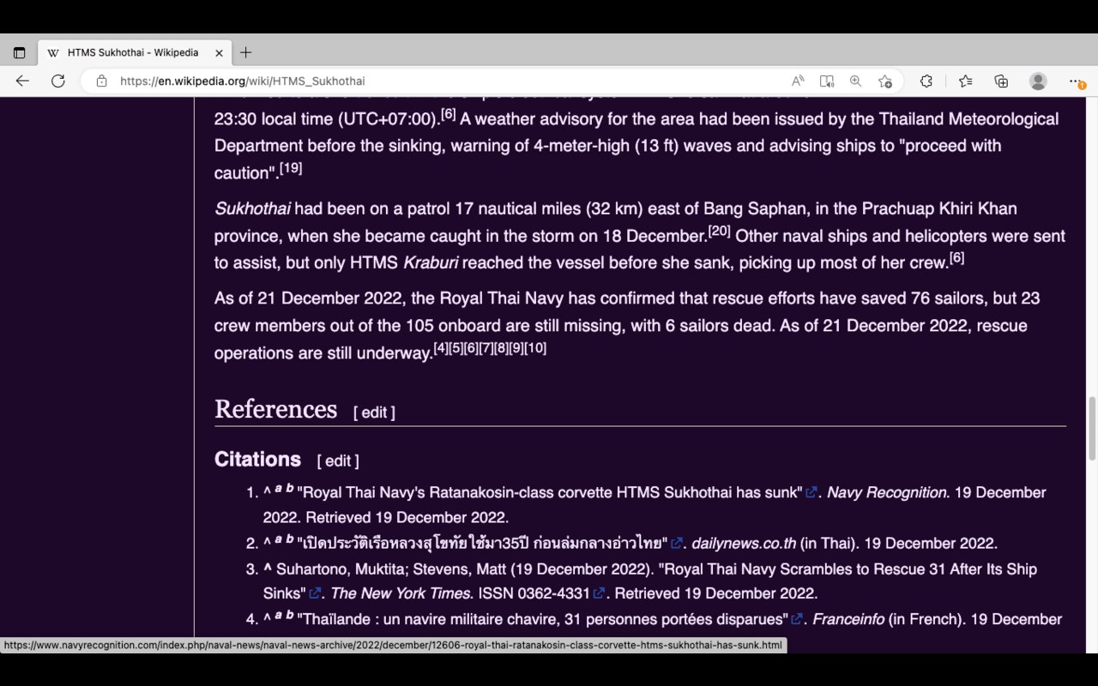Open a new tab with plus button

pyautogui.click(x=246, y=52)
